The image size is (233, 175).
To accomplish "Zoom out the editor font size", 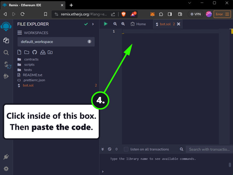I will (115, 24).
